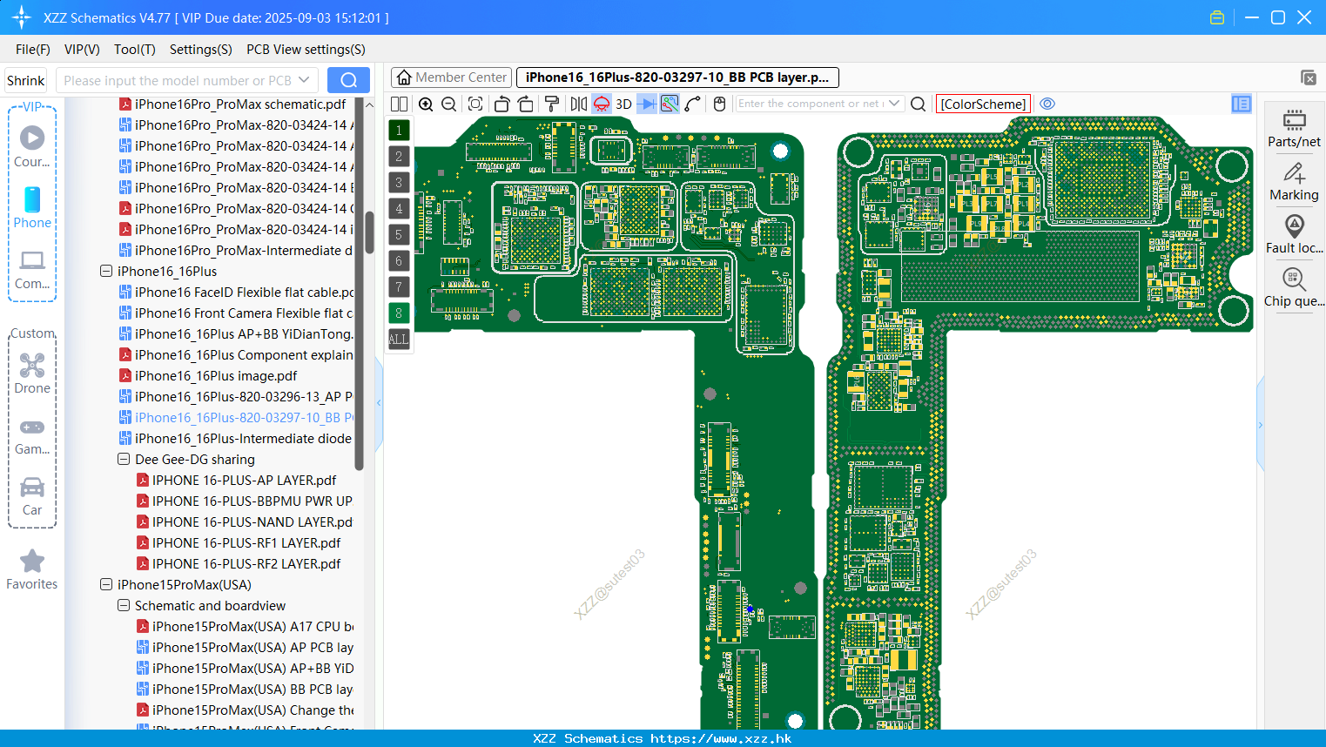
Task: Open the Member Center tab
Action: pyautogui.click(x=451, y=77)
